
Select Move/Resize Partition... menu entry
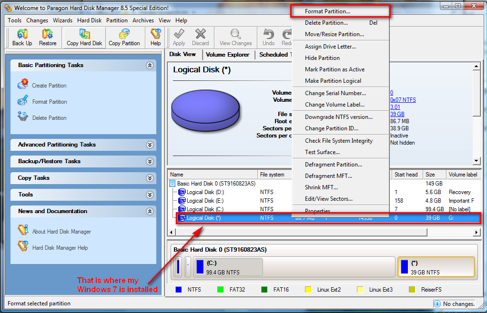(x=334, y=34)
